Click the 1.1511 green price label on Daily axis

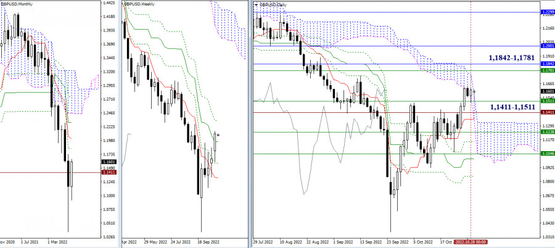tap(548, 101)
